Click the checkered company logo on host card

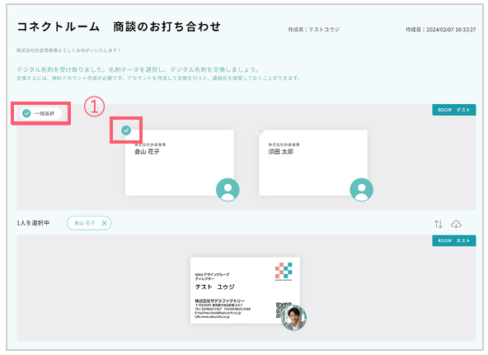pos(284,271)
